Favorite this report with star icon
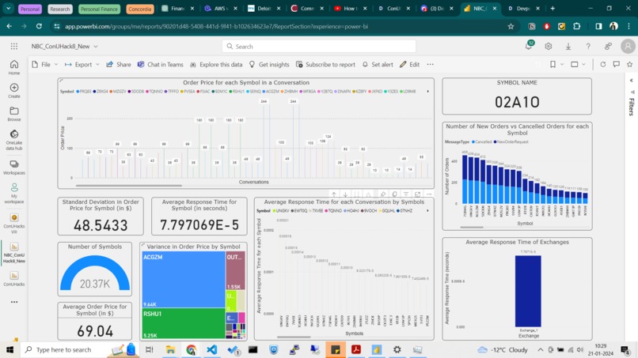638x358 pixels. click(x=630, y=64)
